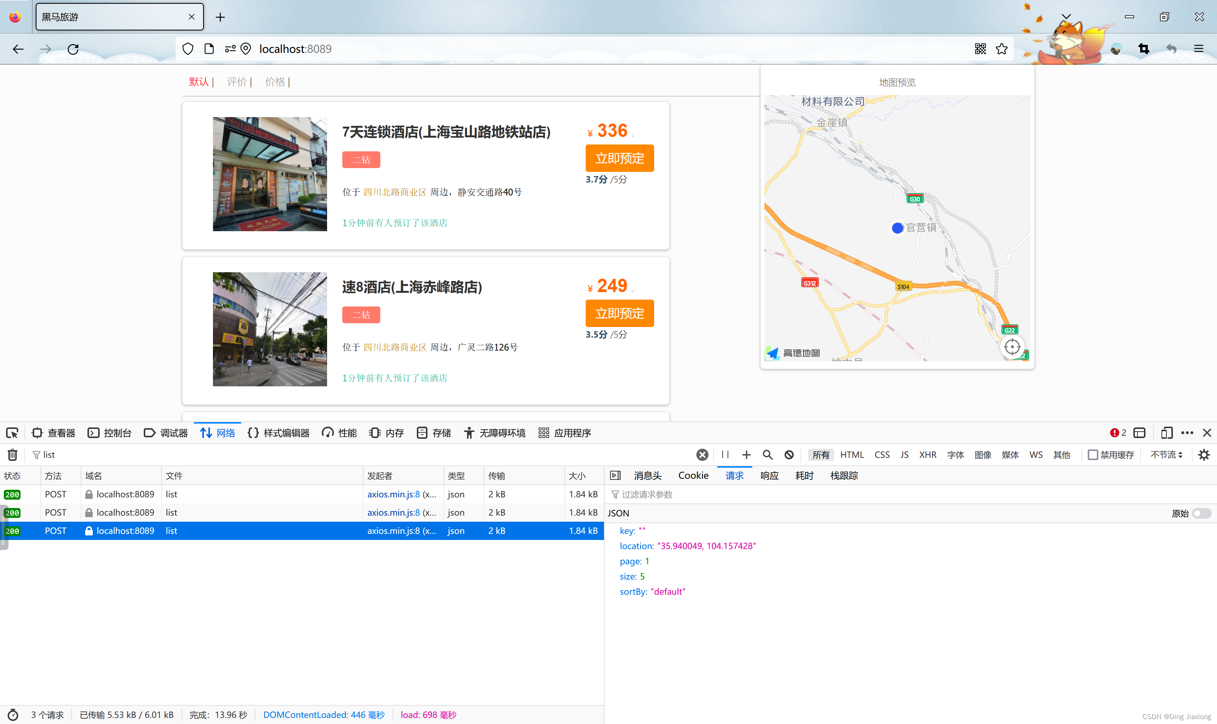This screenshot has height=724, width=1217.
Task: Filter requests by WS type
Action: click(x=1036, y=455)
